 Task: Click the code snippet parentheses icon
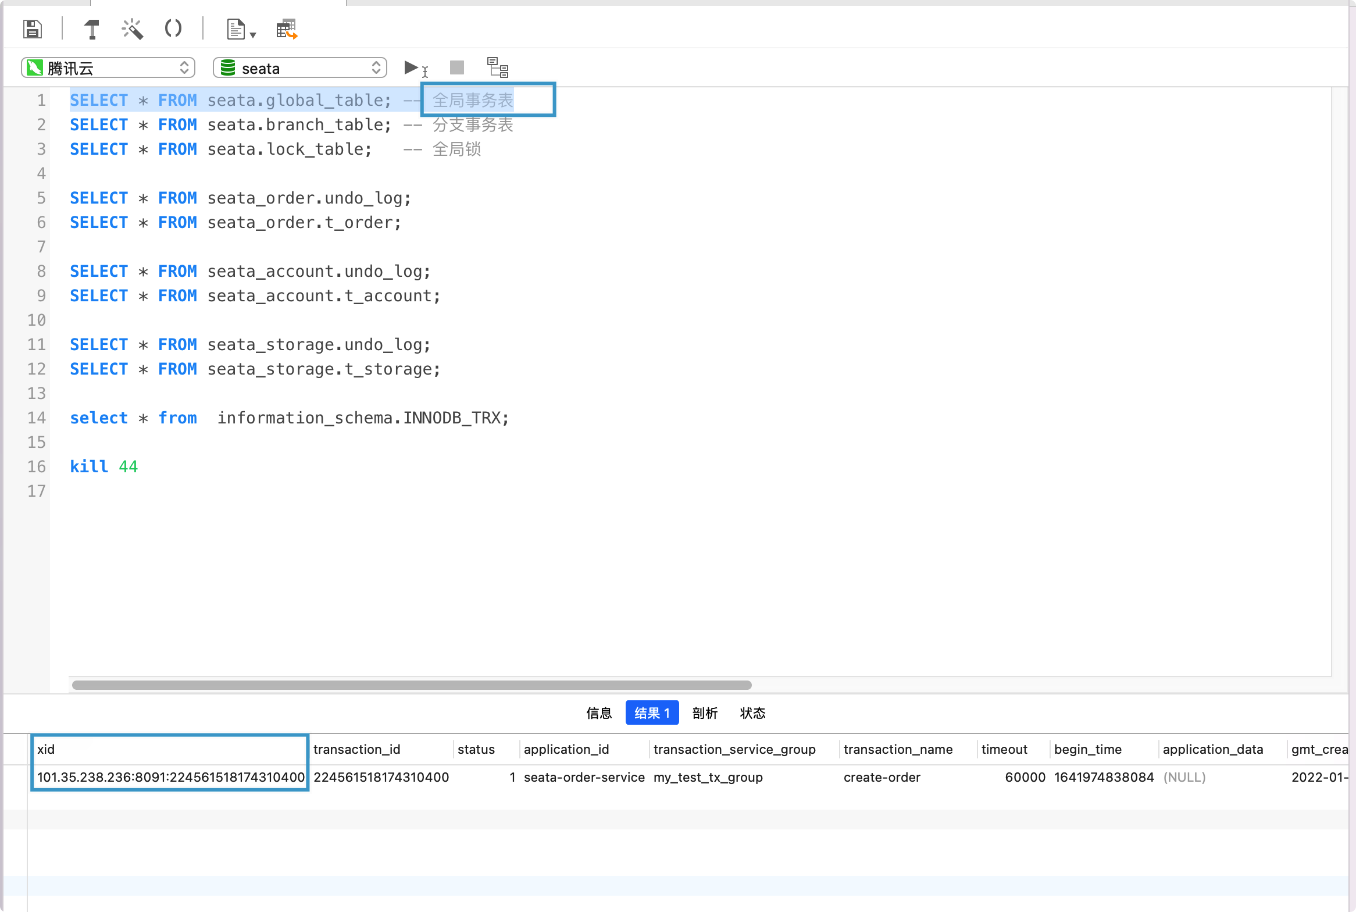pyautogui.click(x=173, y=28)
